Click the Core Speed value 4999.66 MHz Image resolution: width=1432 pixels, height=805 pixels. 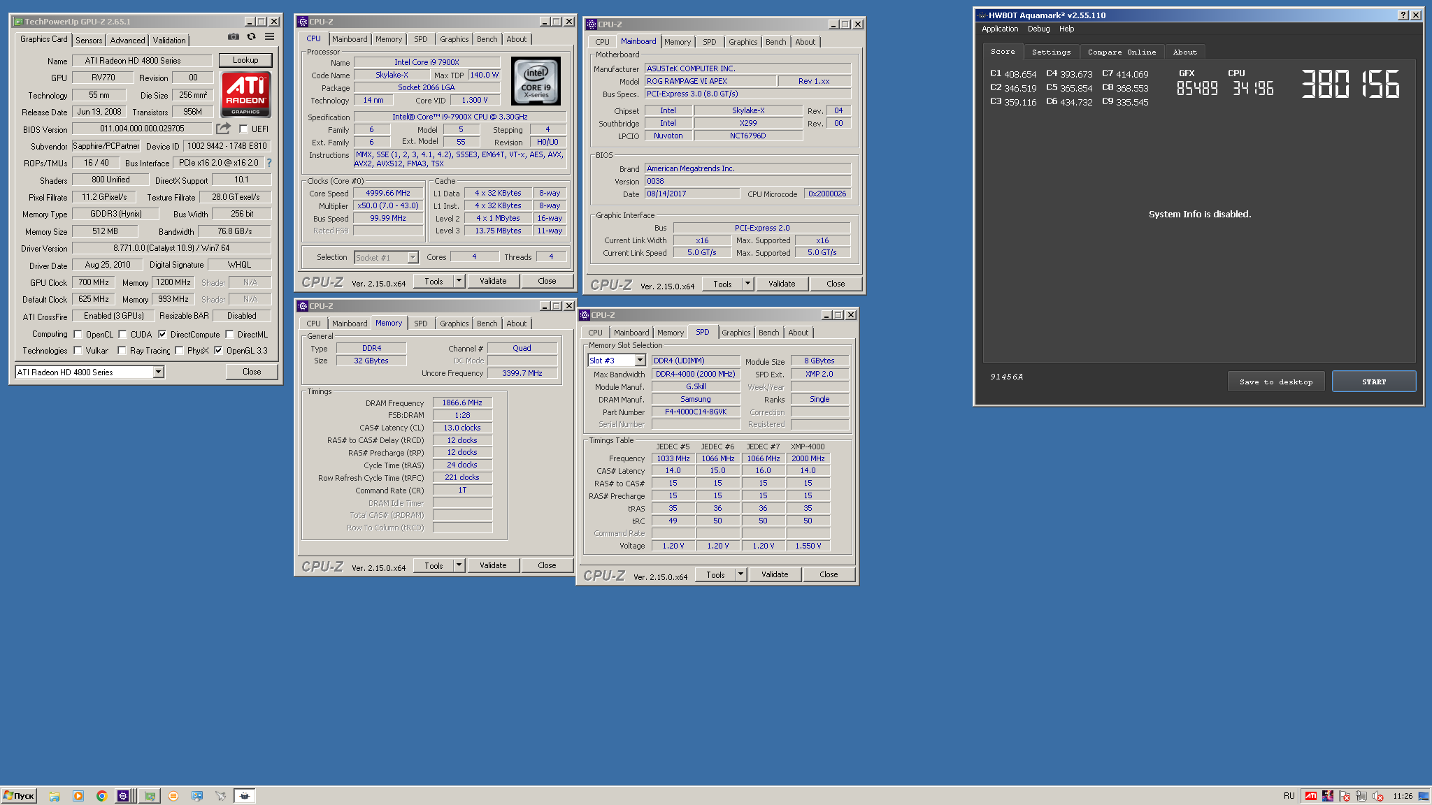point(388,193)
